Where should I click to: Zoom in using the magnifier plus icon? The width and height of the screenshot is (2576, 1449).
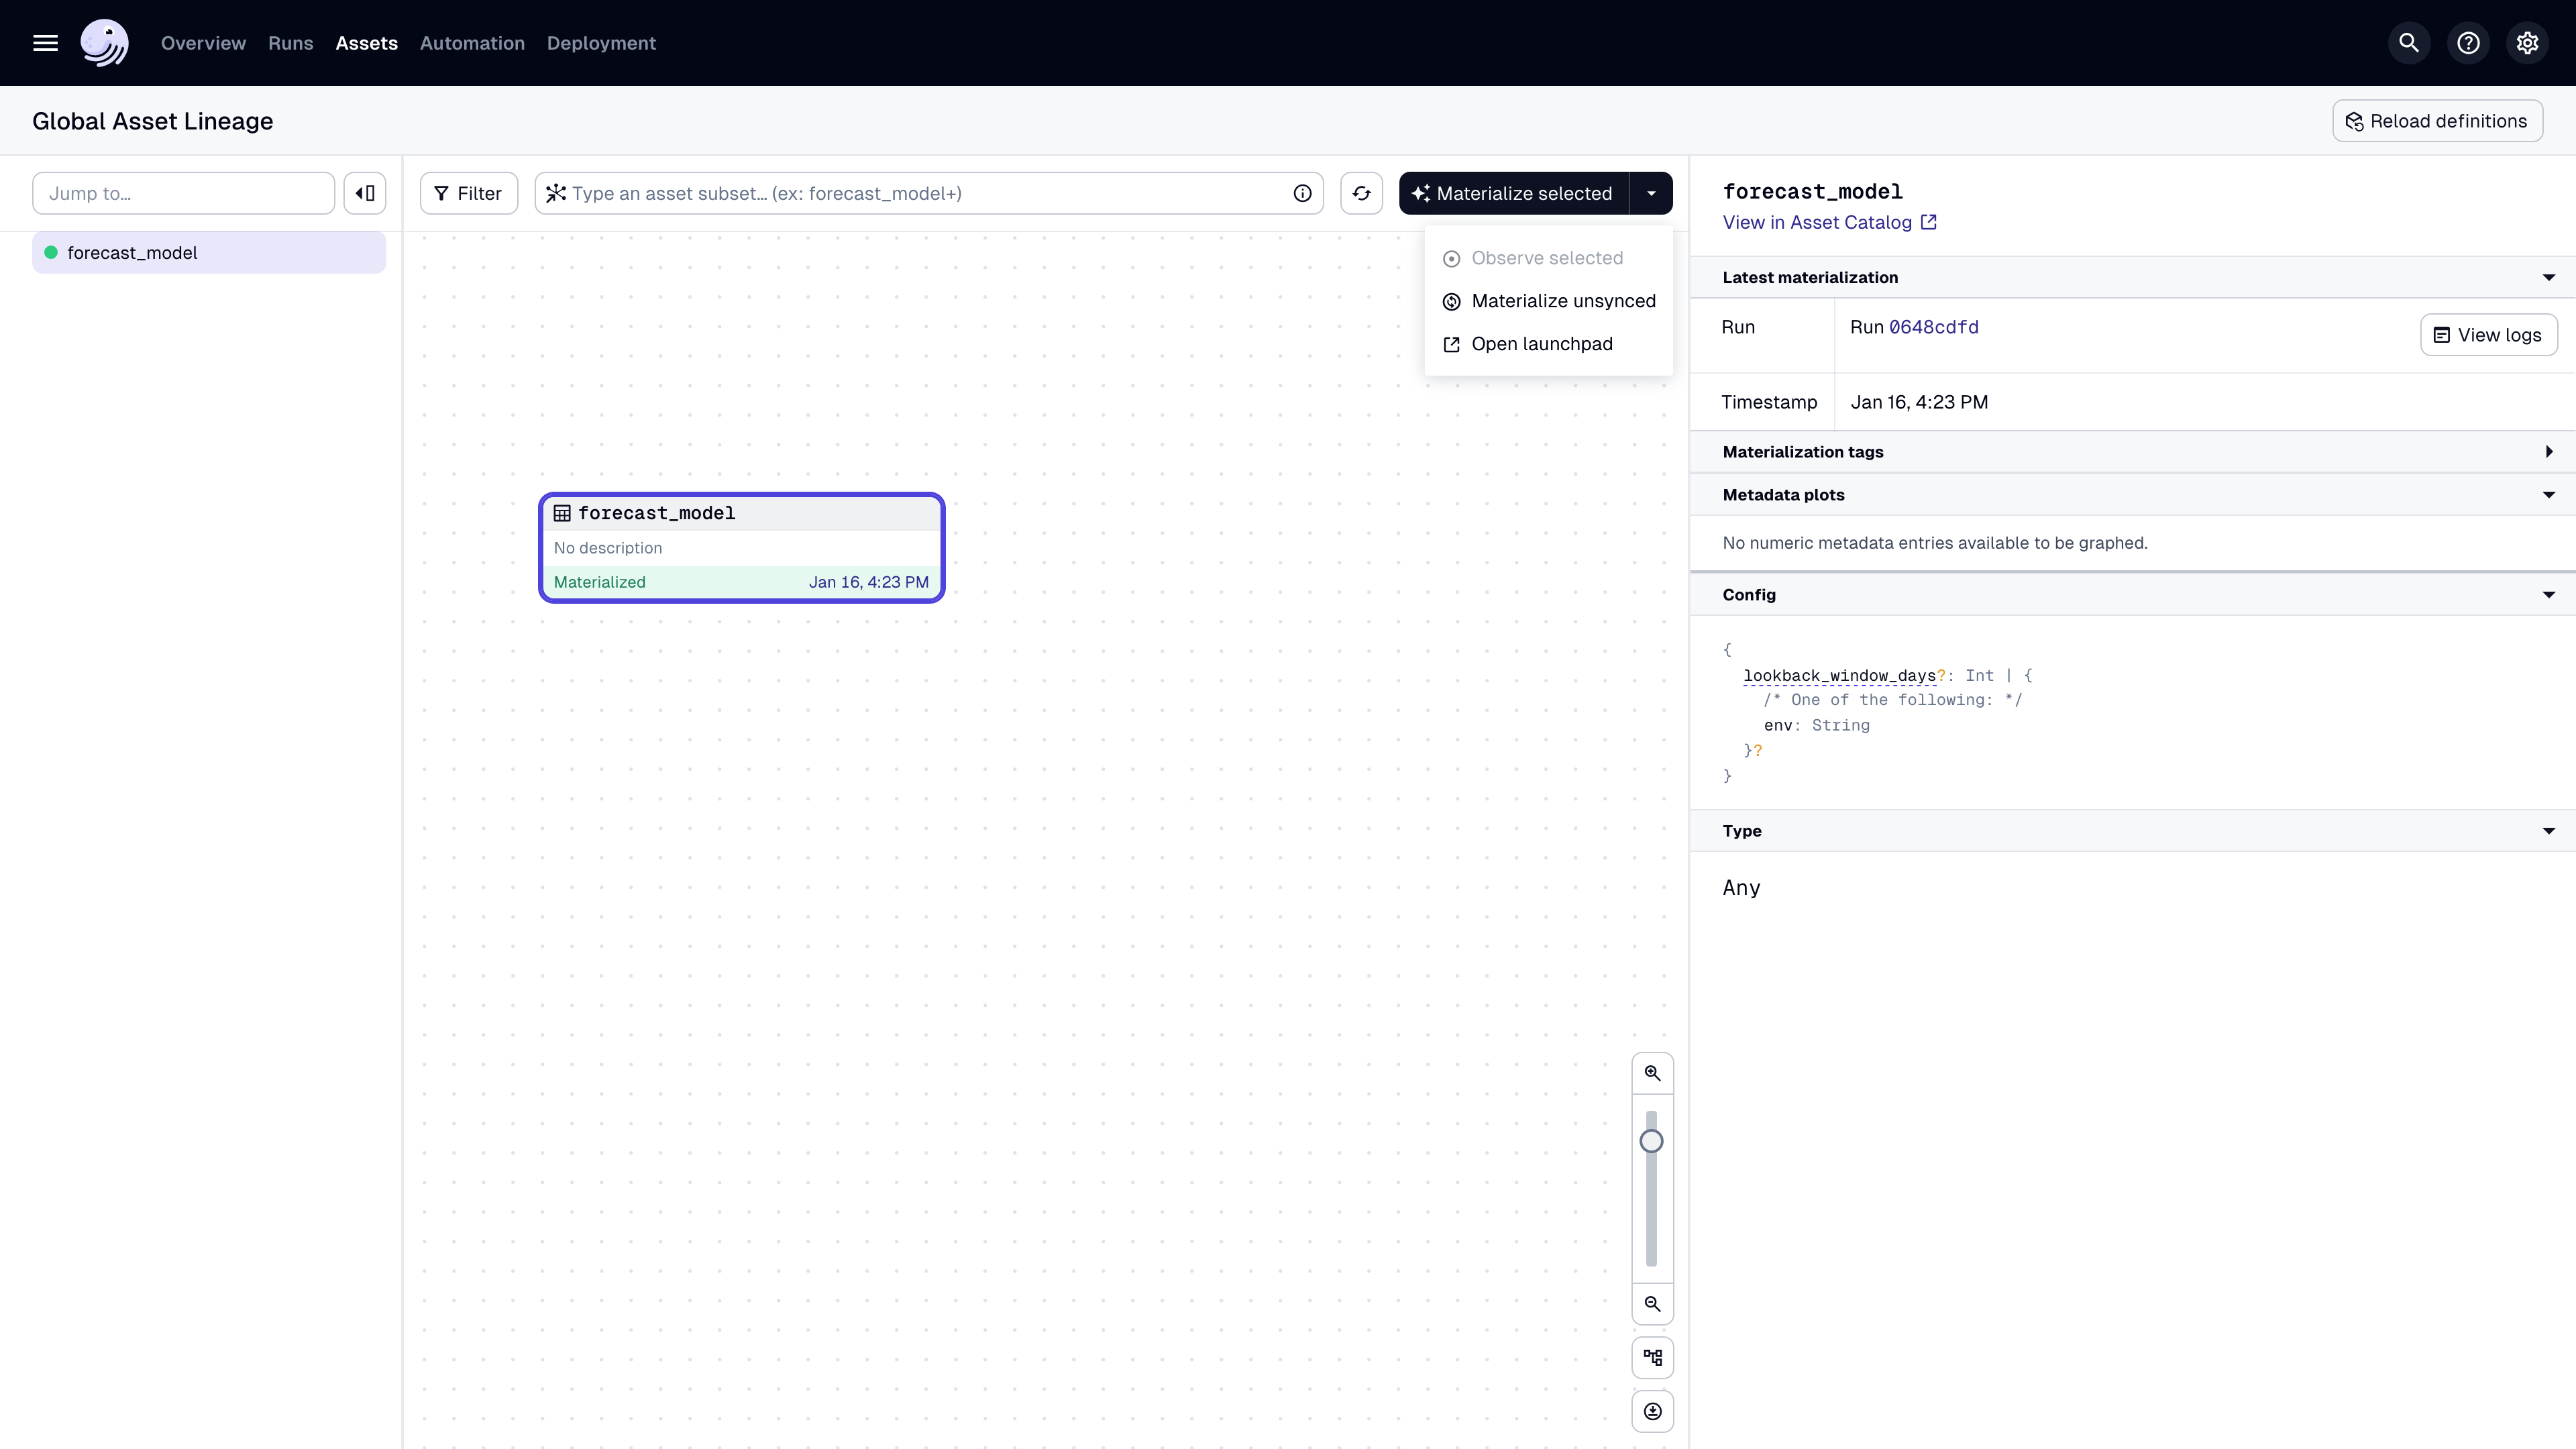click(x=1652, y=1072)
